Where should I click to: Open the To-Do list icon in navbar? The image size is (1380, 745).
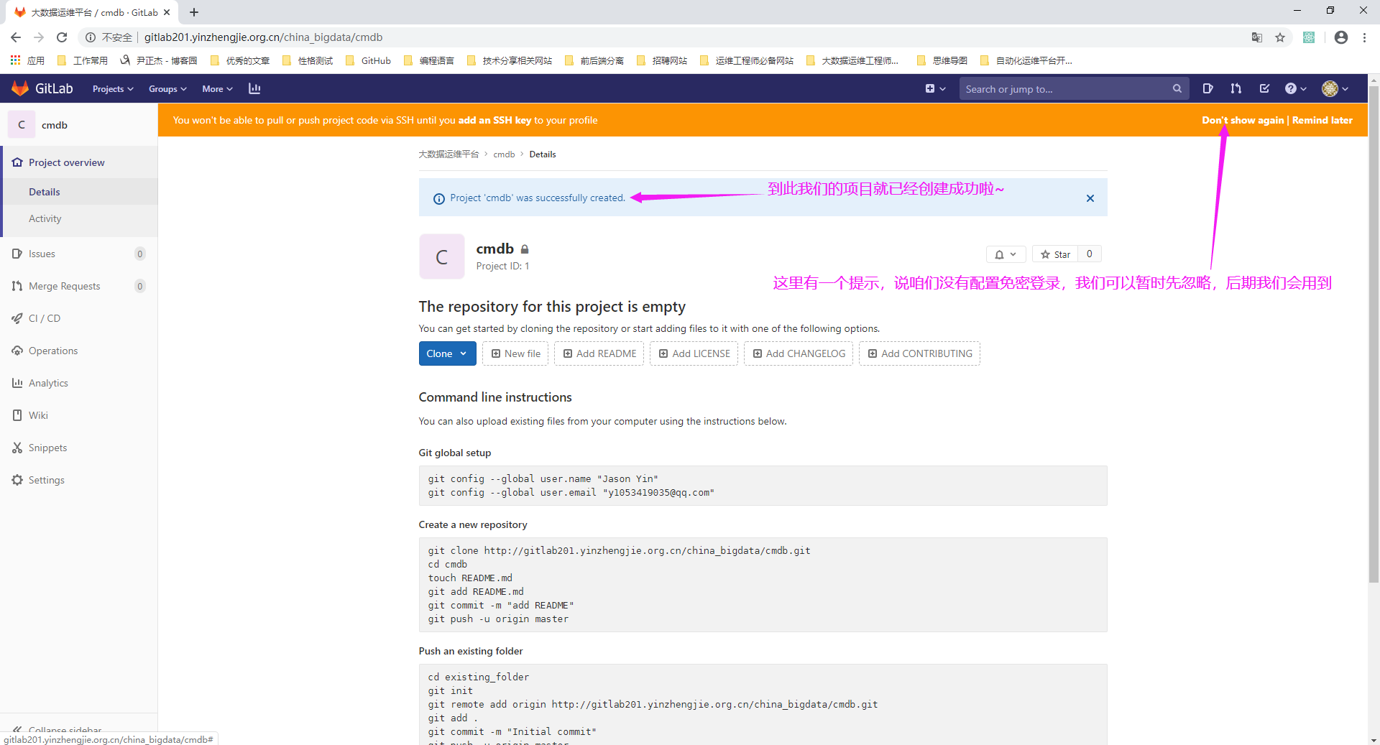pyautogui.click(x=1264, y=88)
